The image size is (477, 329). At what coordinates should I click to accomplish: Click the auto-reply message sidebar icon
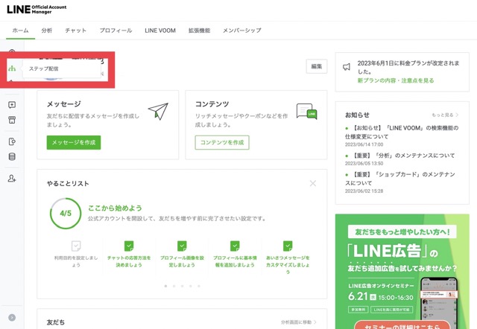tap(12, 105)
